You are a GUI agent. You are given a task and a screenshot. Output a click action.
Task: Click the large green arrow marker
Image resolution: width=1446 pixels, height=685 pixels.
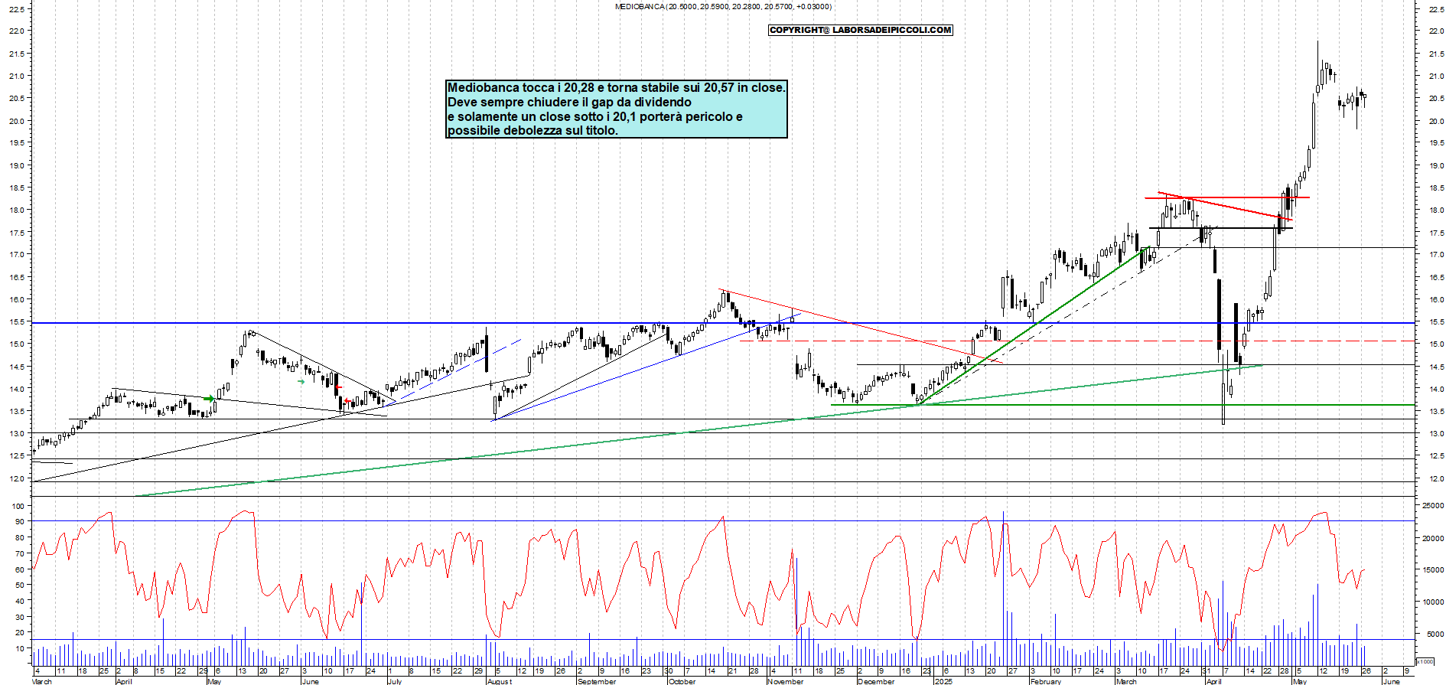[209, 399]
